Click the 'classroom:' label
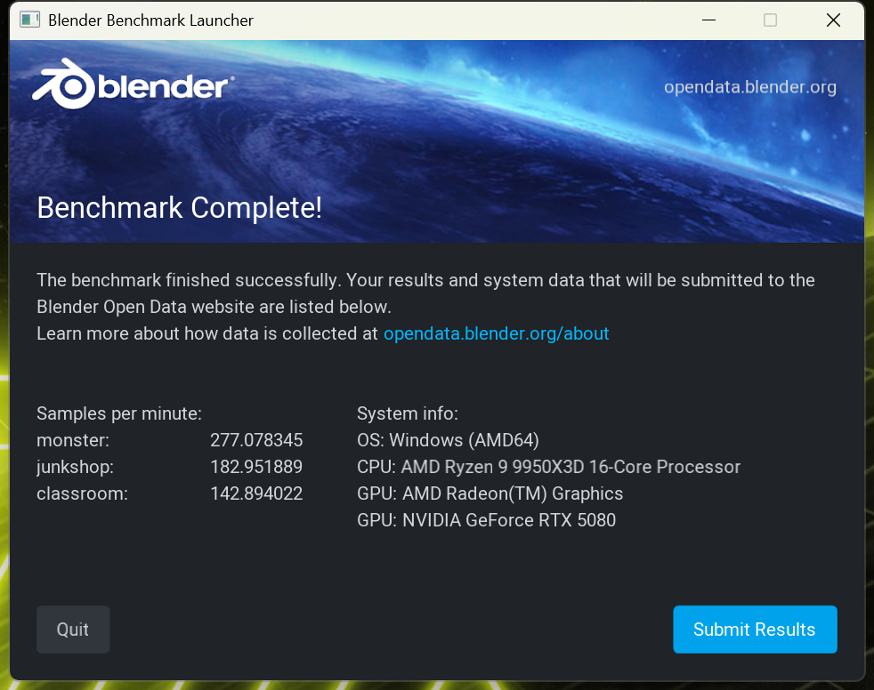 [83, 494]
